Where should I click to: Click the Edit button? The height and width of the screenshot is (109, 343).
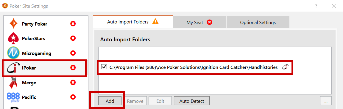coord(160,101)
